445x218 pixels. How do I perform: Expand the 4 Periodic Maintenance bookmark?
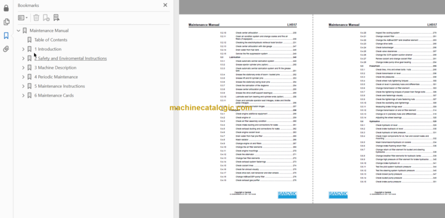23,77
